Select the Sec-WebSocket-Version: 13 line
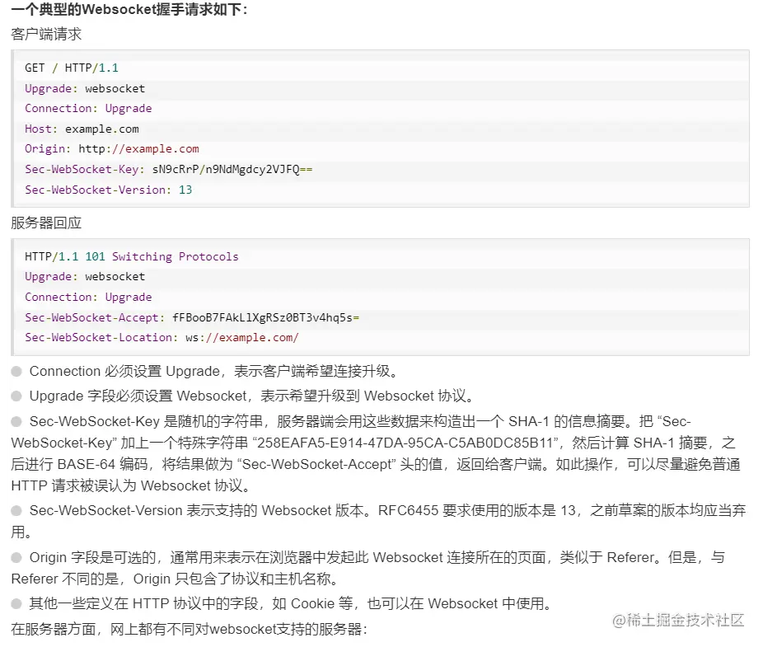Screen dimensions: 763x647 coord(105,190)
